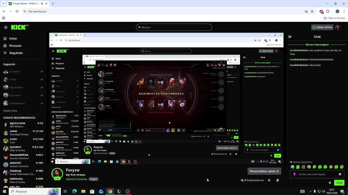Bookmark page with star icon
This screenshot has width=348, height=195.
[312, 11]
